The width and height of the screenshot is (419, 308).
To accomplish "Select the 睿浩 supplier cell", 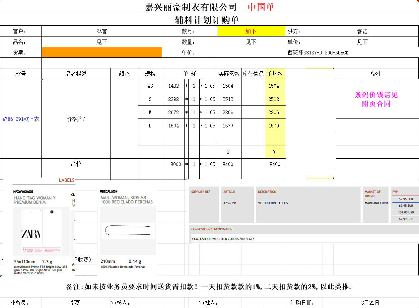I will (362, 31).
